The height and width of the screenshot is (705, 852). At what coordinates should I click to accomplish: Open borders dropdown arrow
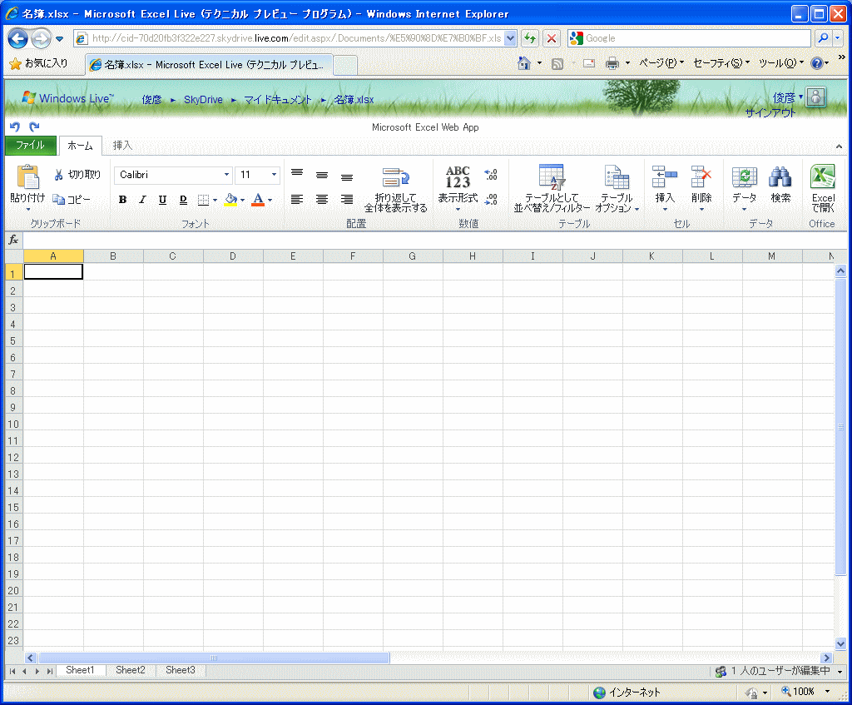pyautogui.click(x=215, y=200)
